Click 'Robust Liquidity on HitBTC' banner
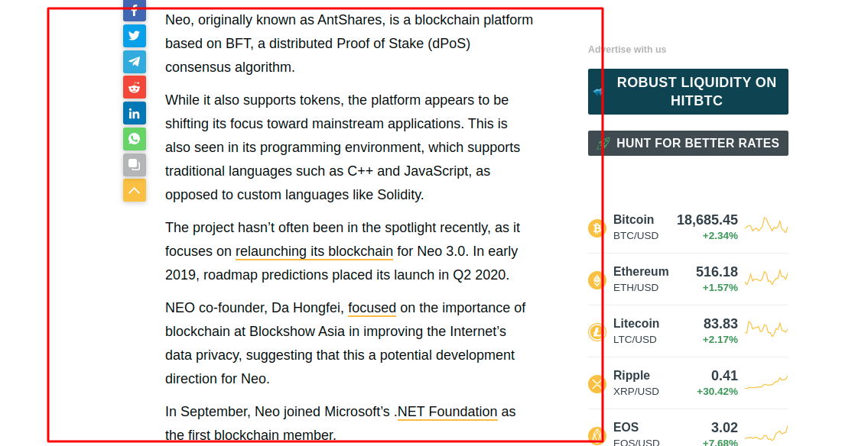 (688, 92)
